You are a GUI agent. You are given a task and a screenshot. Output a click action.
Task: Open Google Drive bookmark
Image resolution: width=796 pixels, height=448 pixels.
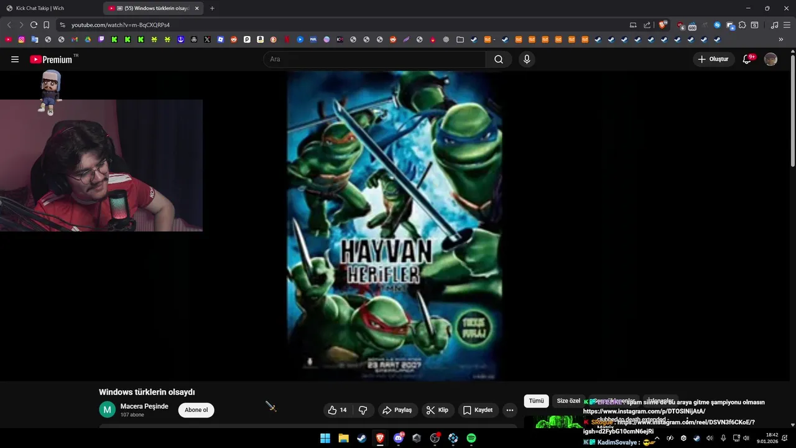coord(88,39)
